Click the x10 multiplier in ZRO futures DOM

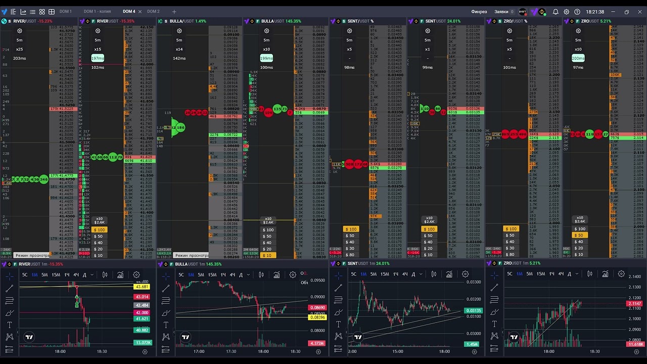pos(578,49)
